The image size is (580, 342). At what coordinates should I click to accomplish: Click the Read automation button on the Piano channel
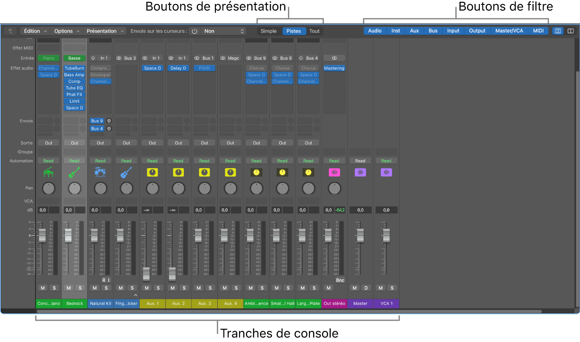click(x=49, y=161)
